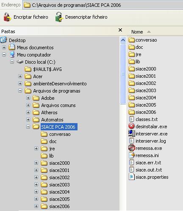Select conversao under SIACE PCA 2006 in tree
183x211 pixels.
(60, 134)
